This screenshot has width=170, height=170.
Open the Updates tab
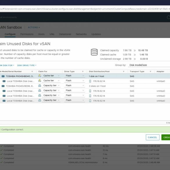[x=96, y=34]
